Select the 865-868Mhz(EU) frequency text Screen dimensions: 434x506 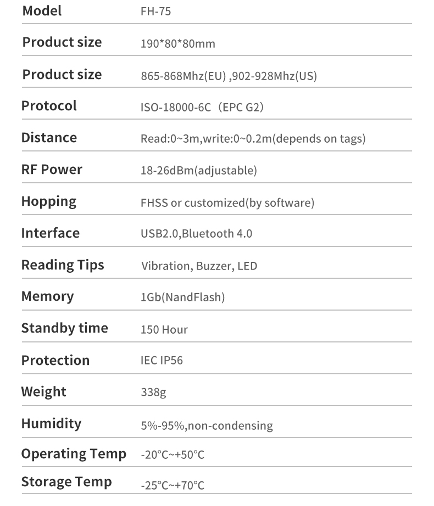183,76
